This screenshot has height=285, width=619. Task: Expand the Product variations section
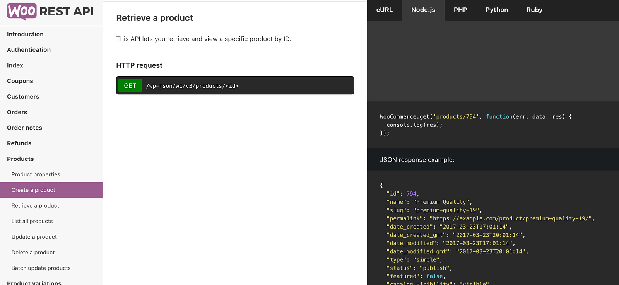34,282
